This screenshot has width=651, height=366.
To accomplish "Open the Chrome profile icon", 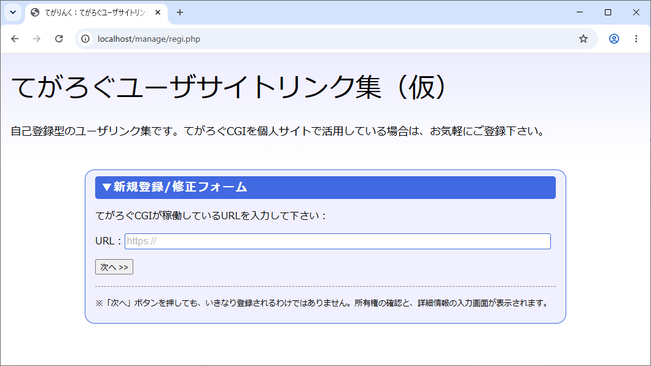I will [614, 39].
